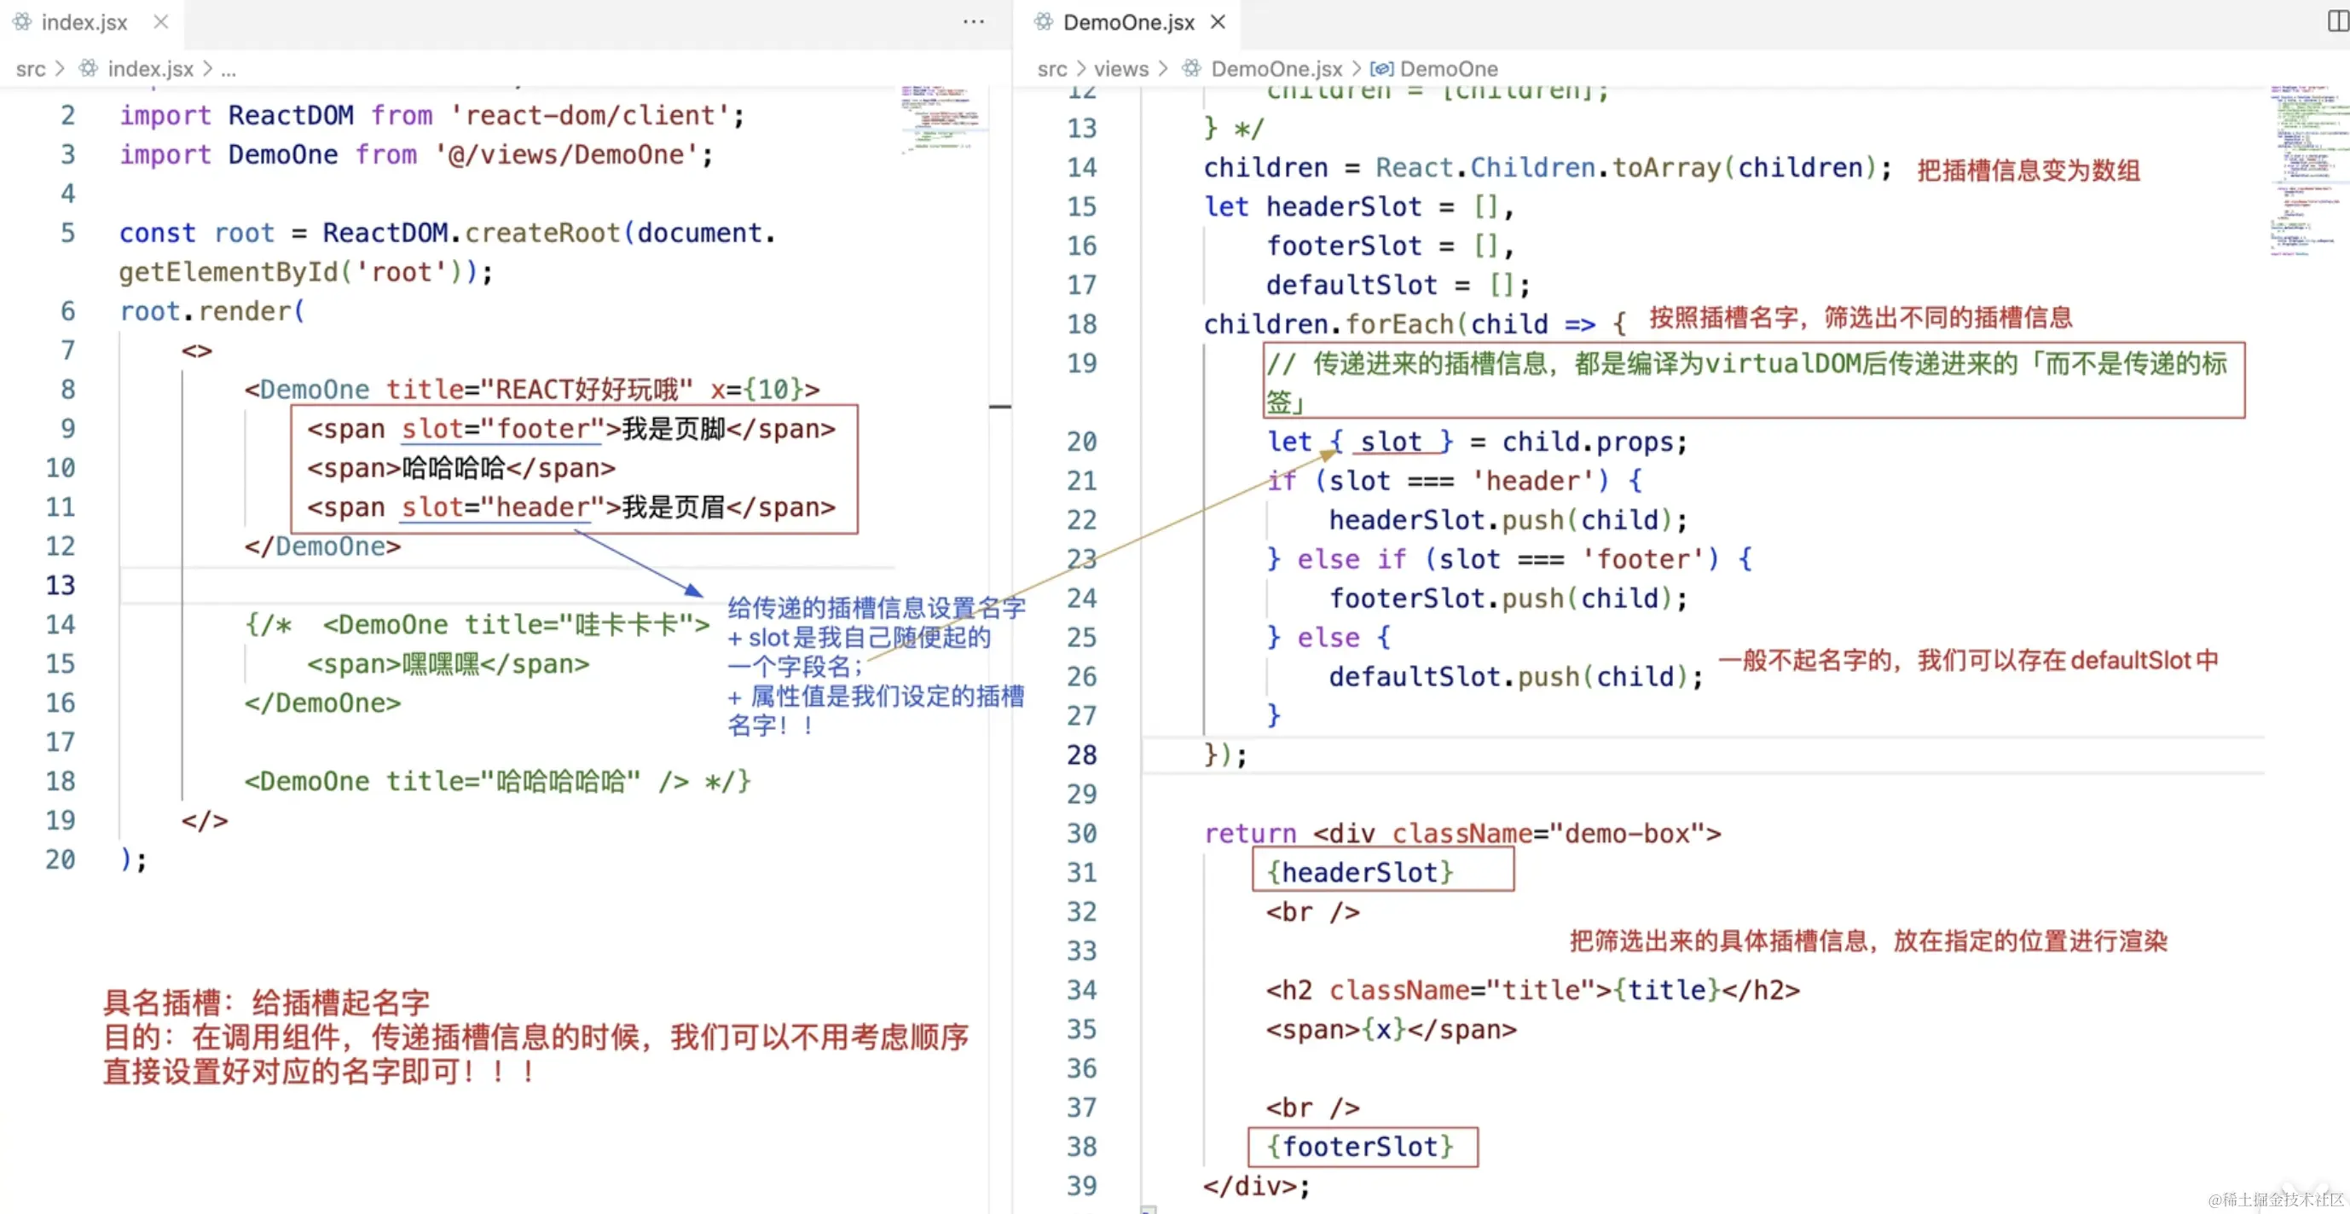
Task: Switch to the index.jsx tab
Action: tap(84, 22)
